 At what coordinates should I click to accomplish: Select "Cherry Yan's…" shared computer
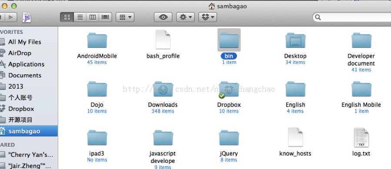click(29, 155)
